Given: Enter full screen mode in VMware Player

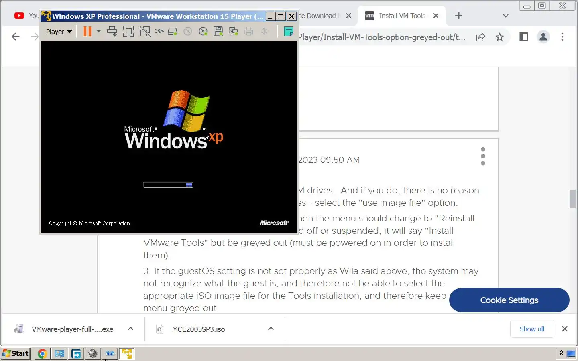Looking at the screenshot, I should 128,31.
